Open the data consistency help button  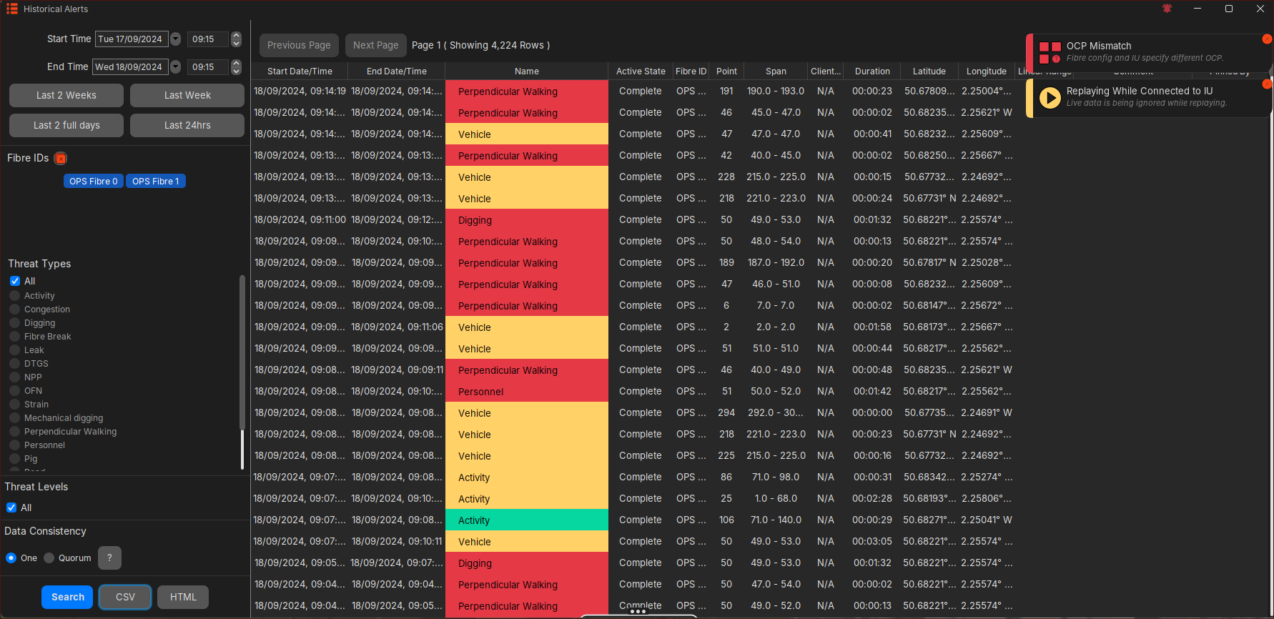(109, 558)
